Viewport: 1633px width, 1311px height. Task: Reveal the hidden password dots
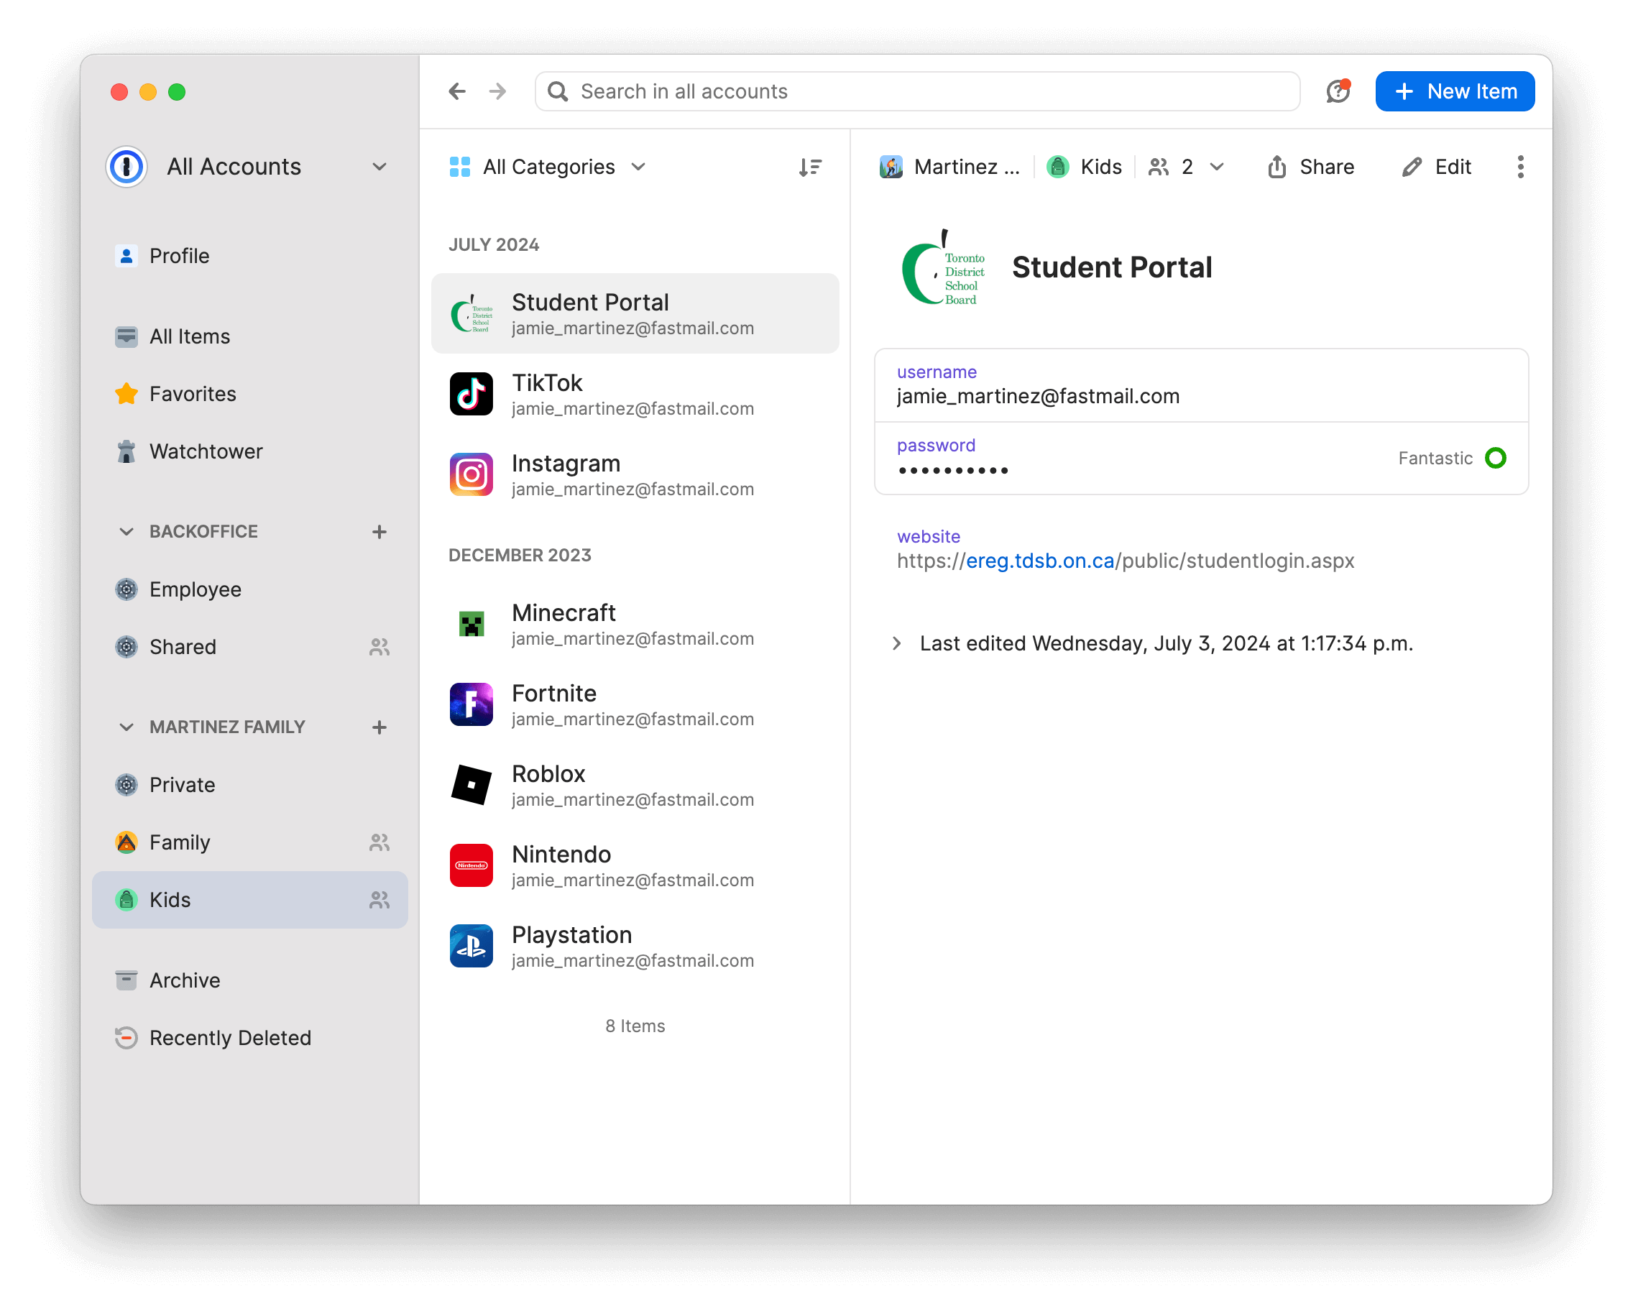(954, 469)
